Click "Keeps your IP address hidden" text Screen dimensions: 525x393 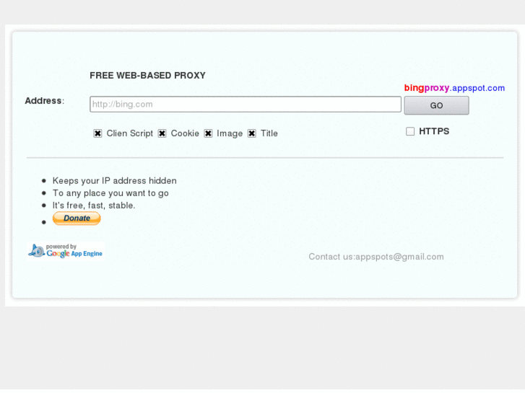(x=114, y=181)
